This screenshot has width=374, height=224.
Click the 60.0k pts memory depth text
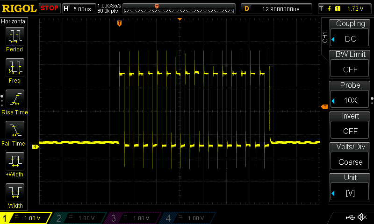108,11
